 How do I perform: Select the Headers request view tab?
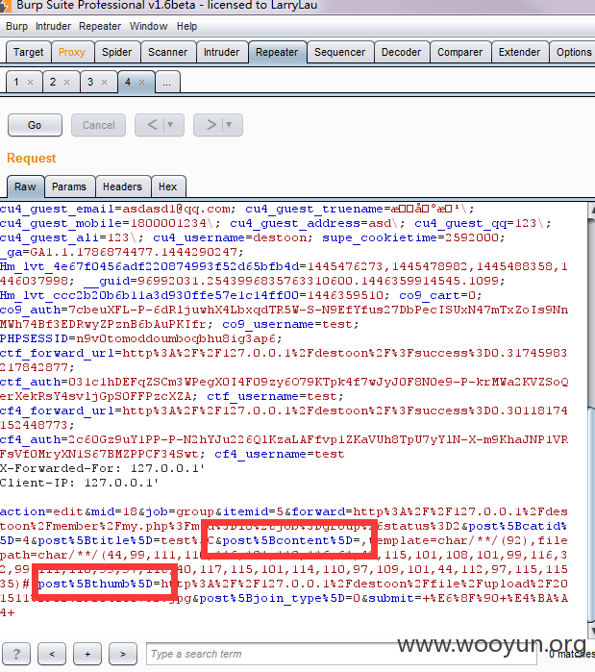tap(122, 187)
